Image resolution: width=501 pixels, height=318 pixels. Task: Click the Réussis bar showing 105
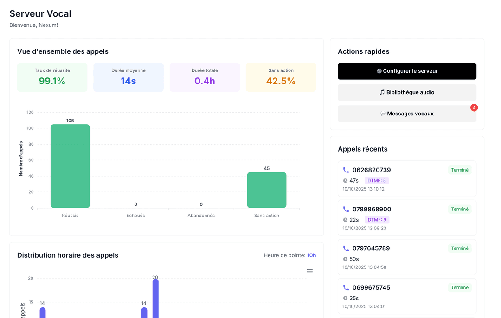point(70,166)
